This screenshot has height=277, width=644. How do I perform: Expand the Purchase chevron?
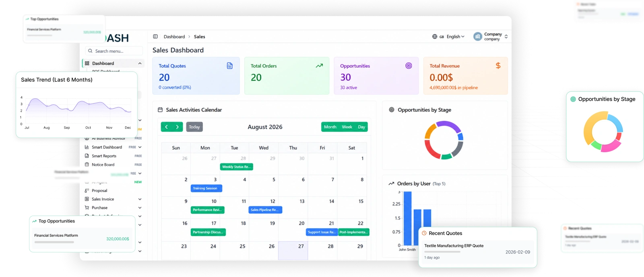[140, 208]
